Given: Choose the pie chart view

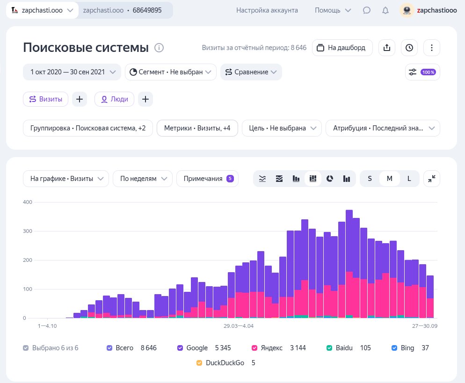Looking at the screenshot, I should 330,179.
